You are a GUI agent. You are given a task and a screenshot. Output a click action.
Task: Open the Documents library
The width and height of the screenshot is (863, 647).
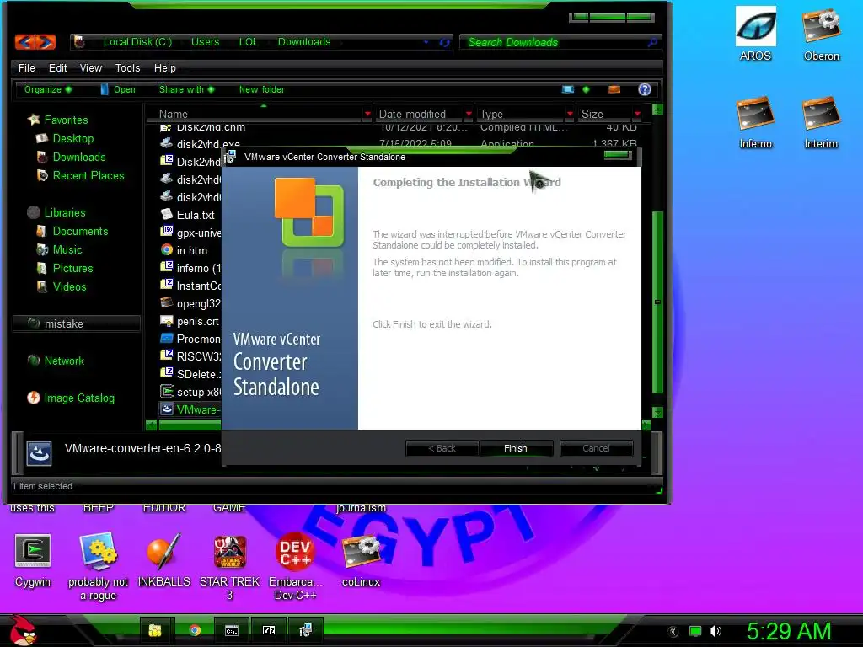click(72, 231)
